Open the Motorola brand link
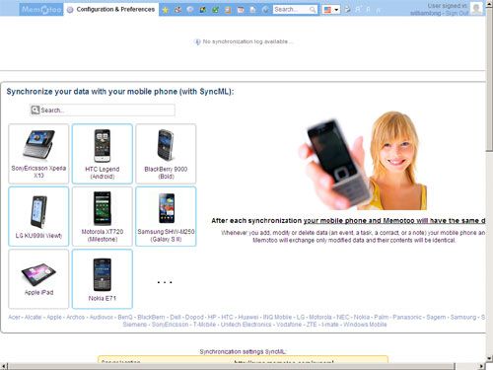 click(x=319, y=317)
